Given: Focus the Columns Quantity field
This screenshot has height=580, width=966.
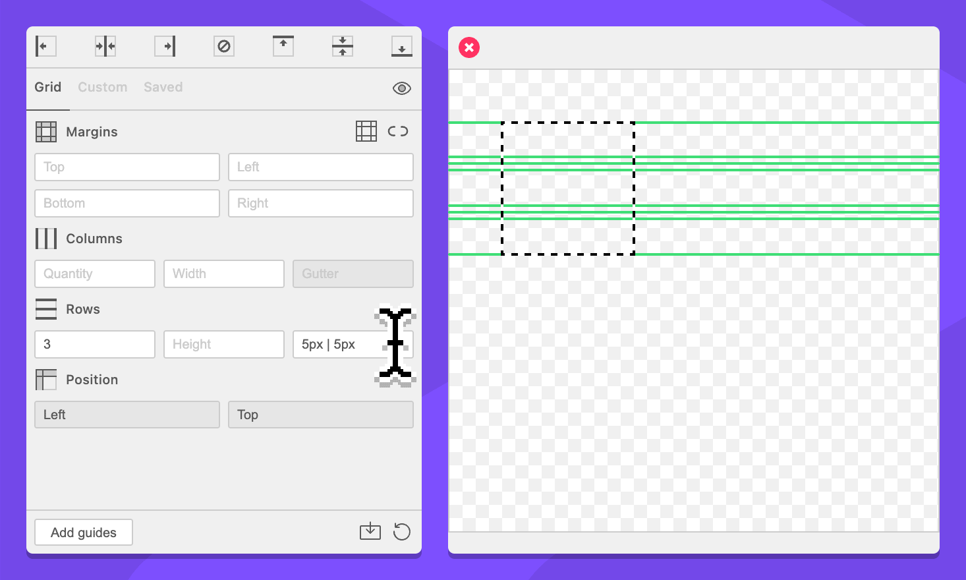Looking at the screenshot, I should tap(95, 274).
